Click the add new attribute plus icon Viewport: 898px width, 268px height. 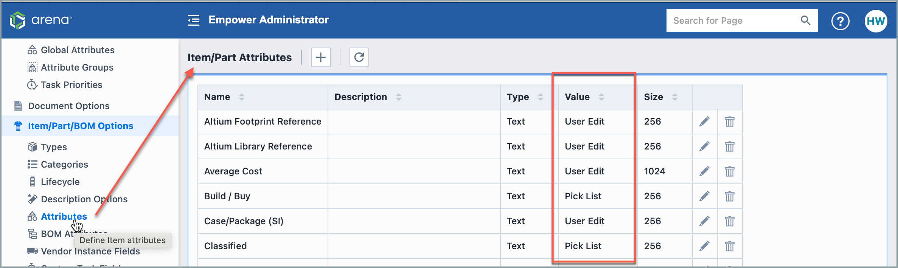(x=320, y=57)
